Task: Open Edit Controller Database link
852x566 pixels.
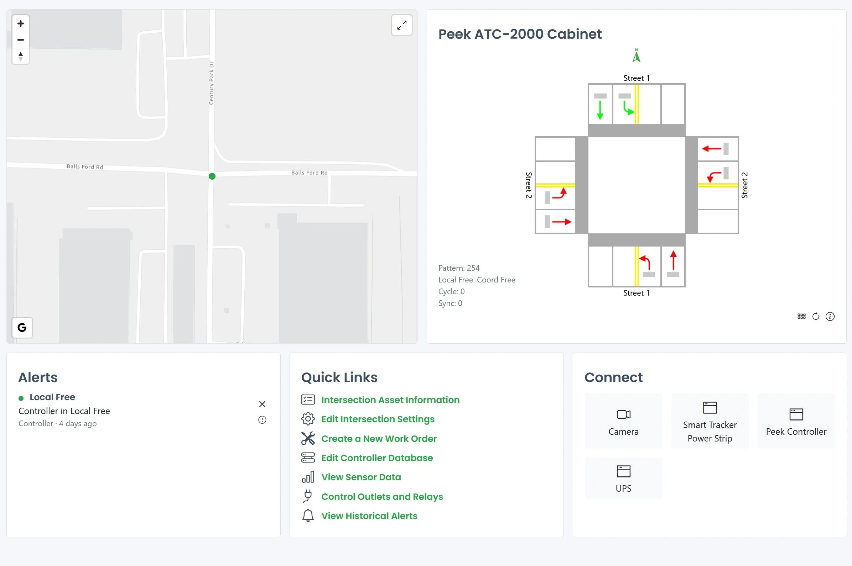Action: point(377,458)
